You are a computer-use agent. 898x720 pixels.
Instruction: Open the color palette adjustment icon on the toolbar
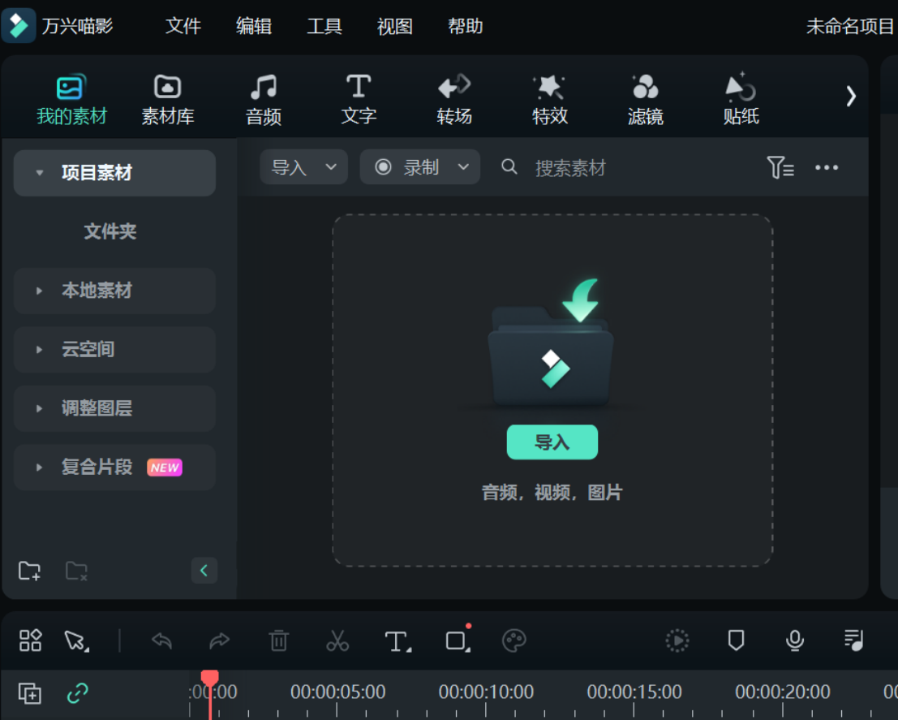514,640
